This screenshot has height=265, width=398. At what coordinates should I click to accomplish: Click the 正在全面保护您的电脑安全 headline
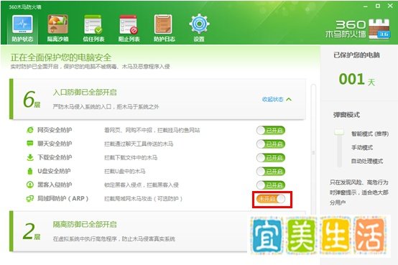[x=61, y=57]
